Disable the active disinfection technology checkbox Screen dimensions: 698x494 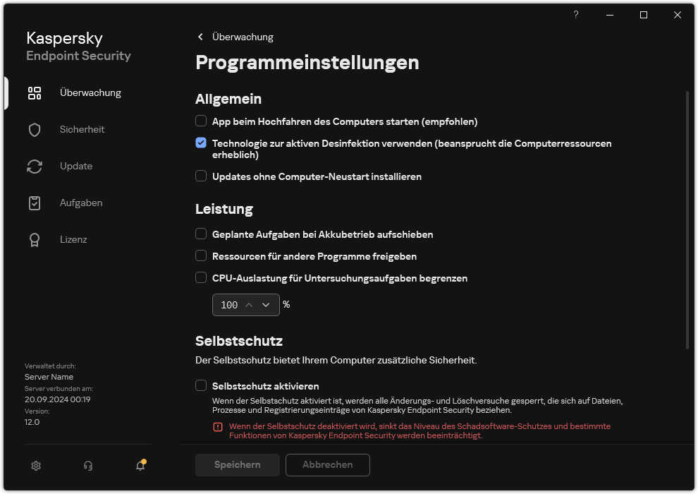click(x=201, y=143)
